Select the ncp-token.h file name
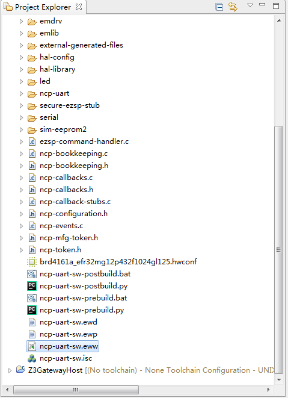 pyautogui.click(x=60, y=250)
